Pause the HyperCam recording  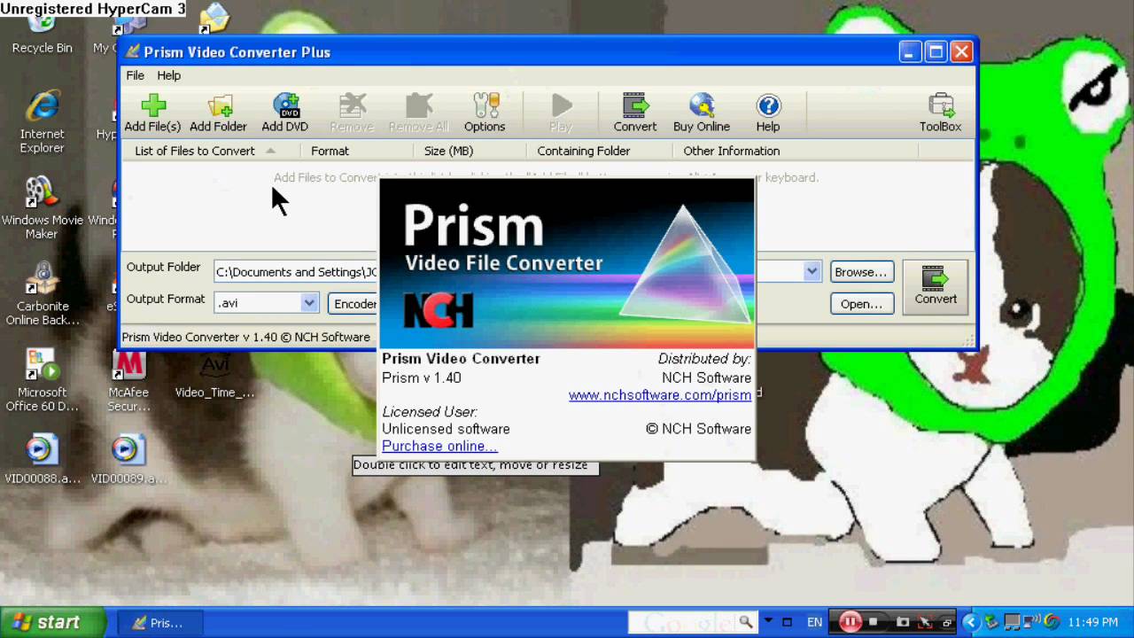(x=849, y=622)
